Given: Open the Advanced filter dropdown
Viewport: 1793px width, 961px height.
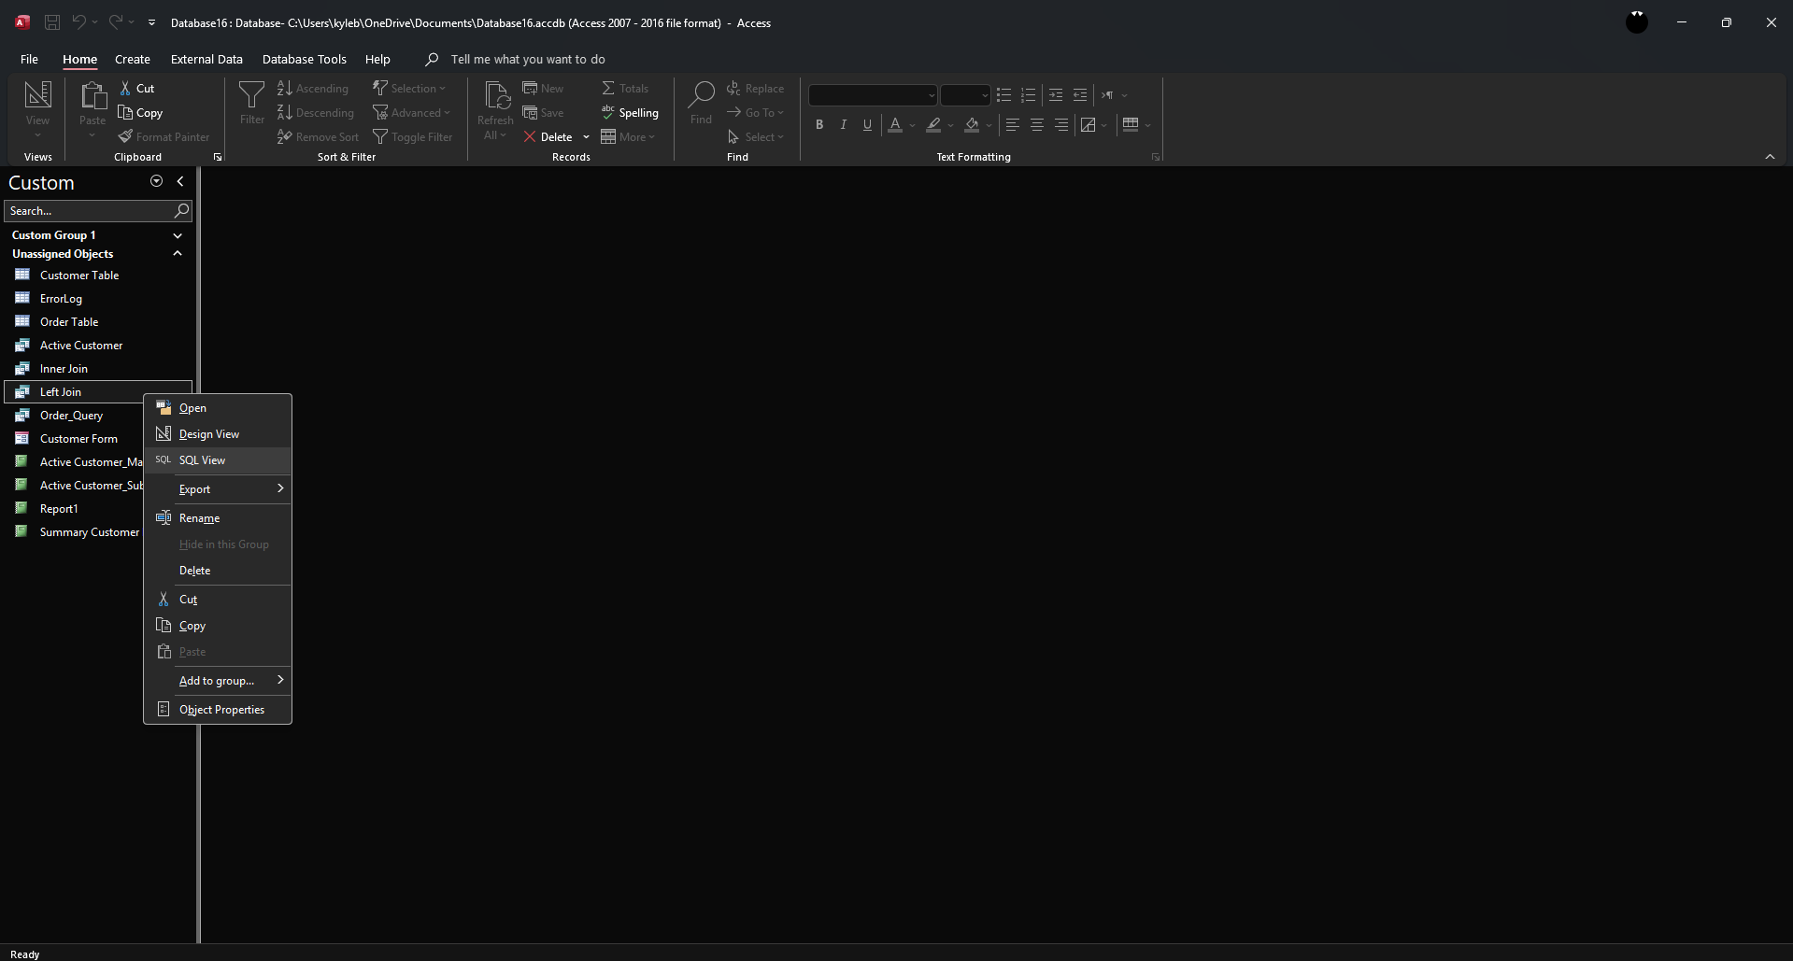Looking at the screenshot, I should coord(411,112).
